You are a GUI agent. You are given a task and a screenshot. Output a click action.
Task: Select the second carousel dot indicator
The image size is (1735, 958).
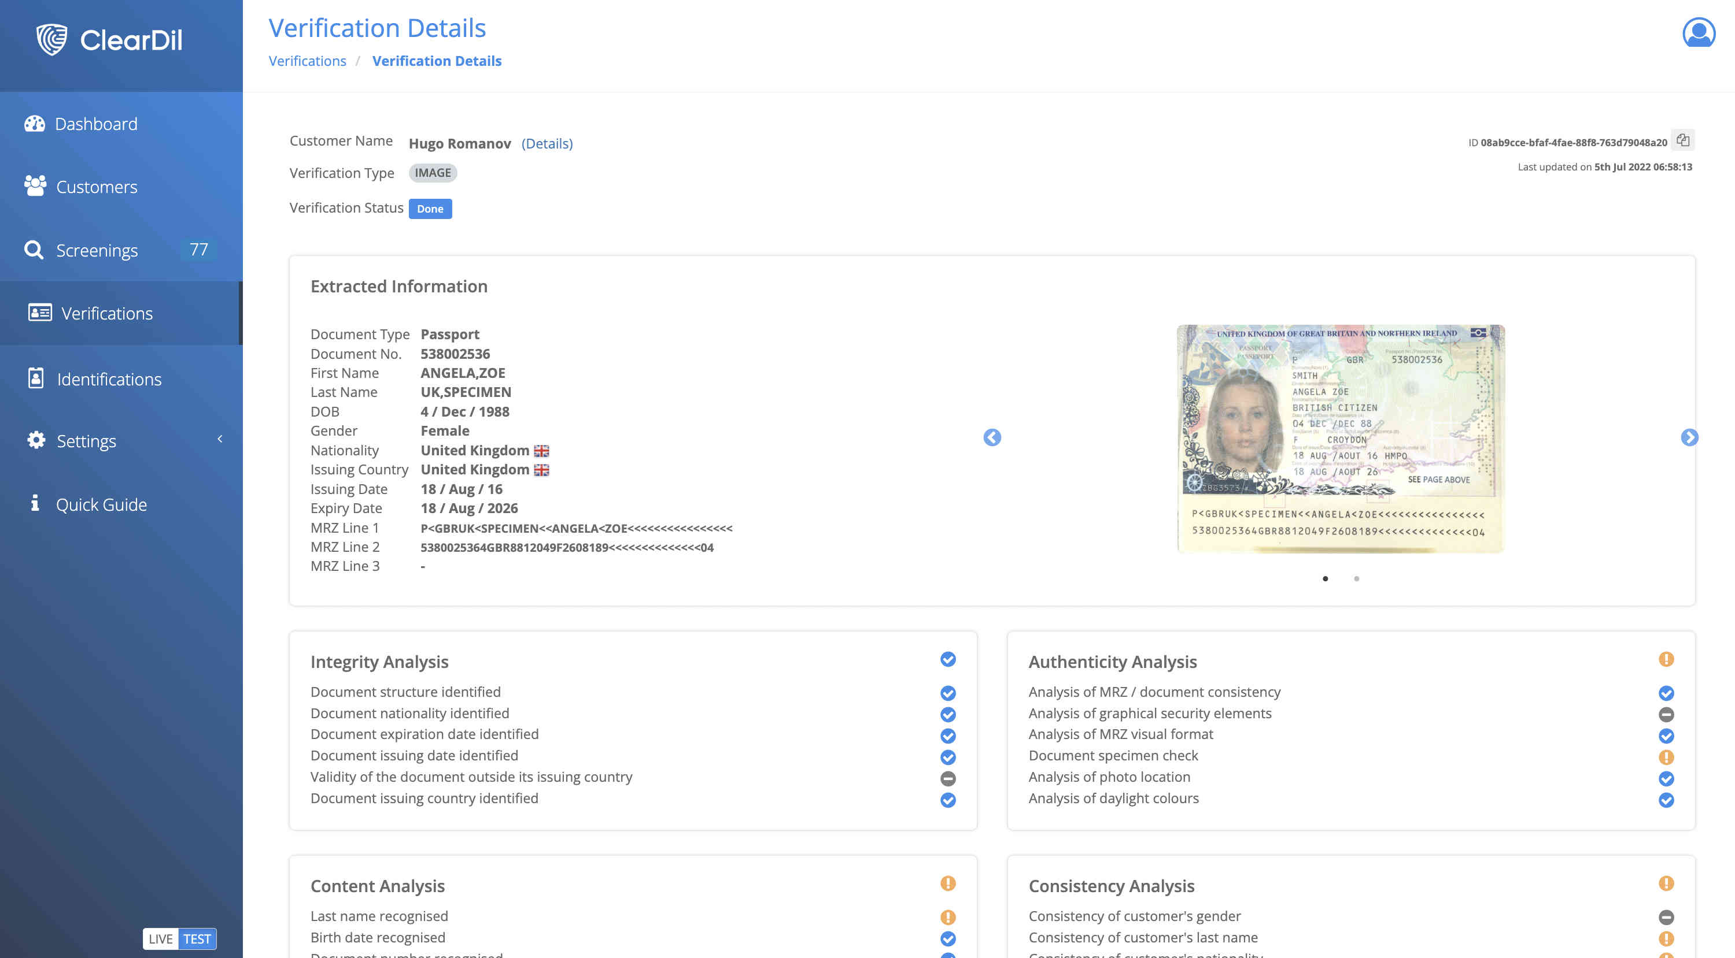1356,578
